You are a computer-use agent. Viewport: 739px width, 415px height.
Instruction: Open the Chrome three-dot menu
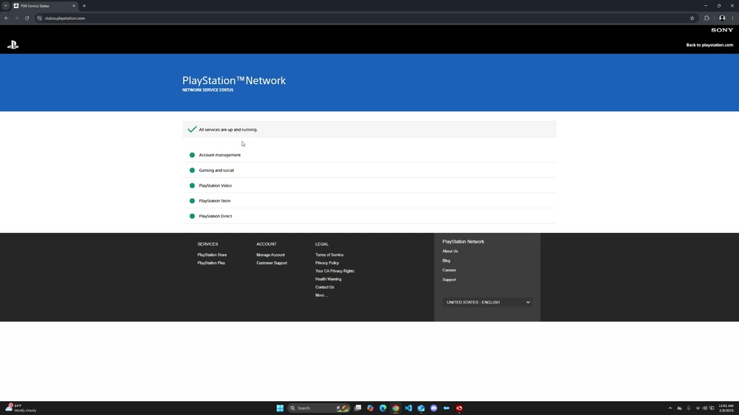click(x=732, y=18)
